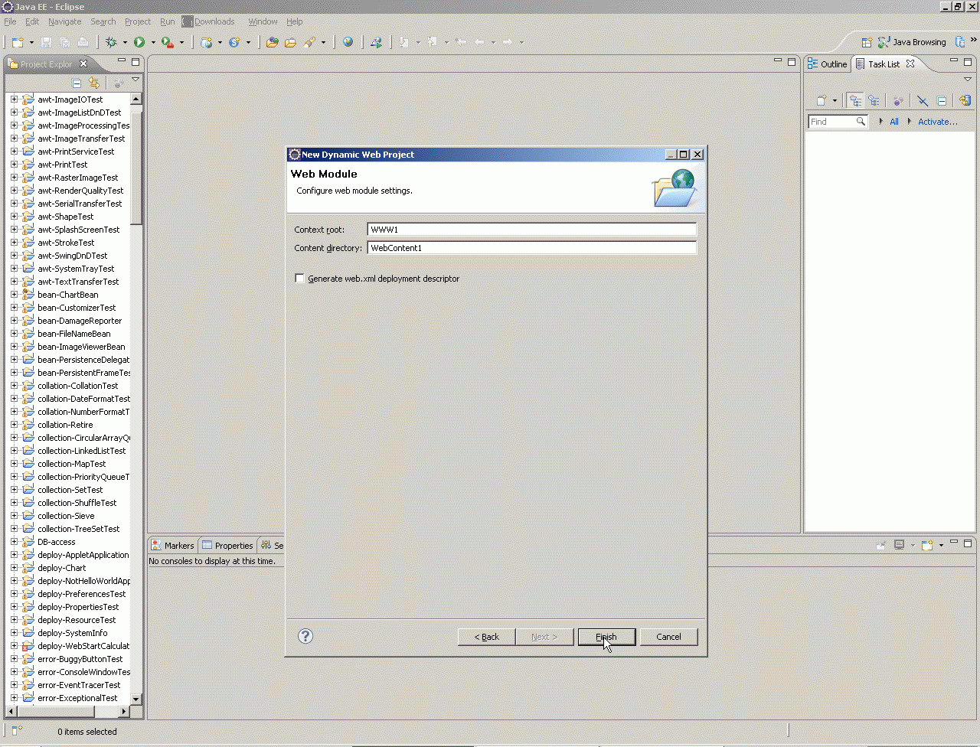Click the Categorized presentation icon in Task List

[x=855, y=100]
